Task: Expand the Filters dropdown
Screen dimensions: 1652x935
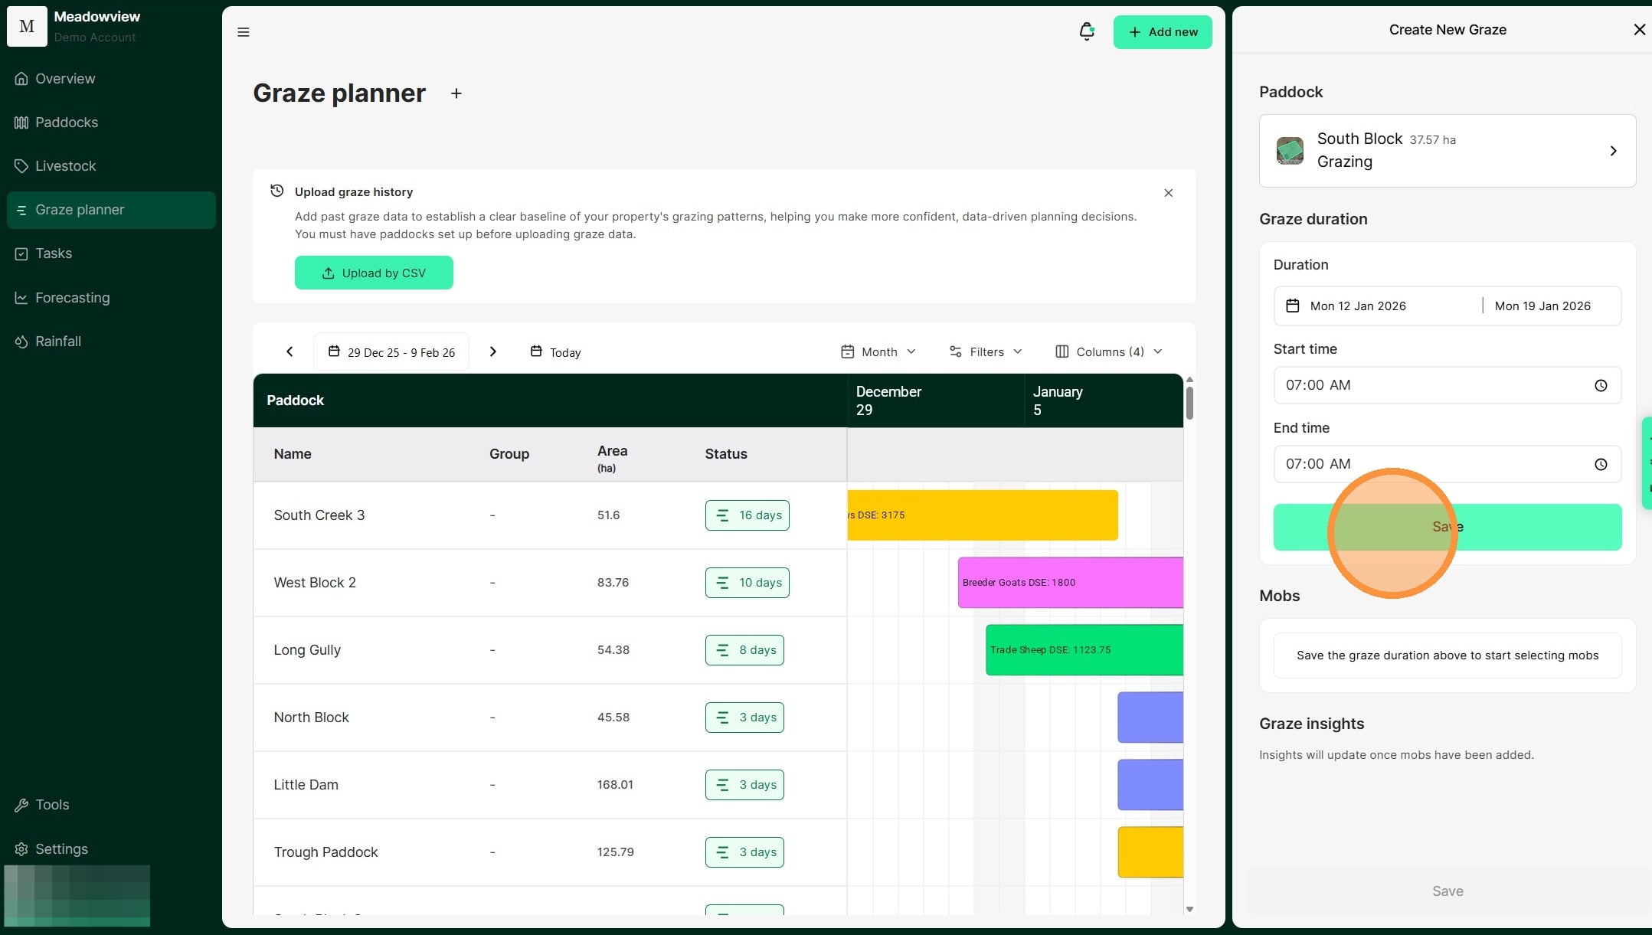Action: [x=986, y=351]
